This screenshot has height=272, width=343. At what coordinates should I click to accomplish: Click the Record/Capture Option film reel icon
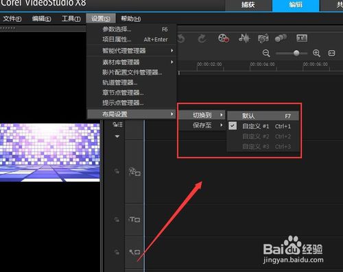click(x=224, y=38)
